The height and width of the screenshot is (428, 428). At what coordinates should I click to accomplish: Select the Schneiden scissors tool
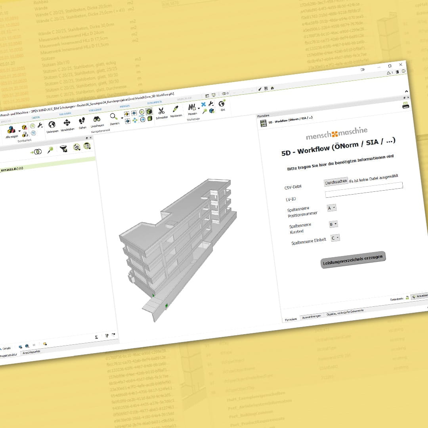pyautogui.click(x=161, y=110)
